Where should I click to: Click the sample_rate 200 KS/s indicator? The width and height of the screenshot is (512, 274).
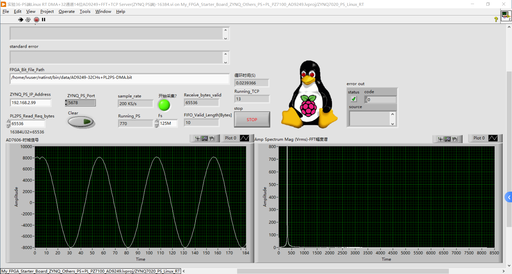(135, 104)
